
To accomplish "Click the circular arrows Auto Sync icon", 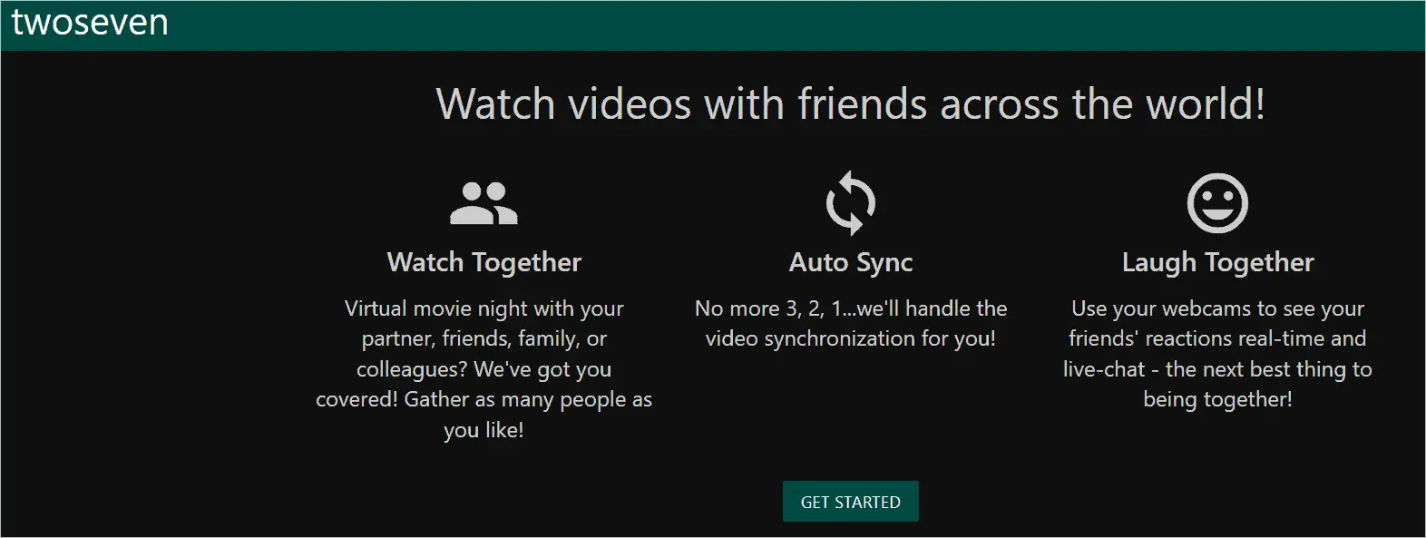I will (851, 203).
